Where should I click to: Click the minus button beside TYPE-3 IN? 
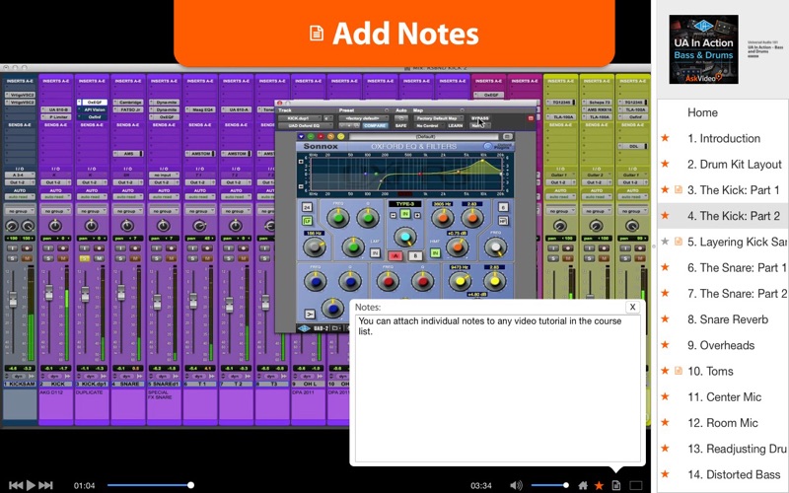point(394,215)
